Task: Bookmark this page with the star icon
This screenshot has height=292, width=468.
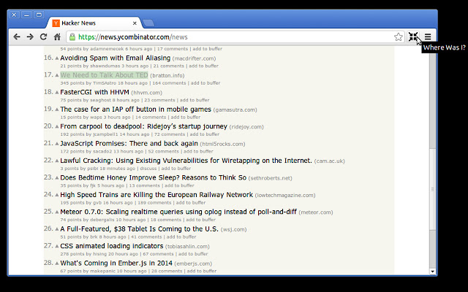Action: click(x=398, y=37)
